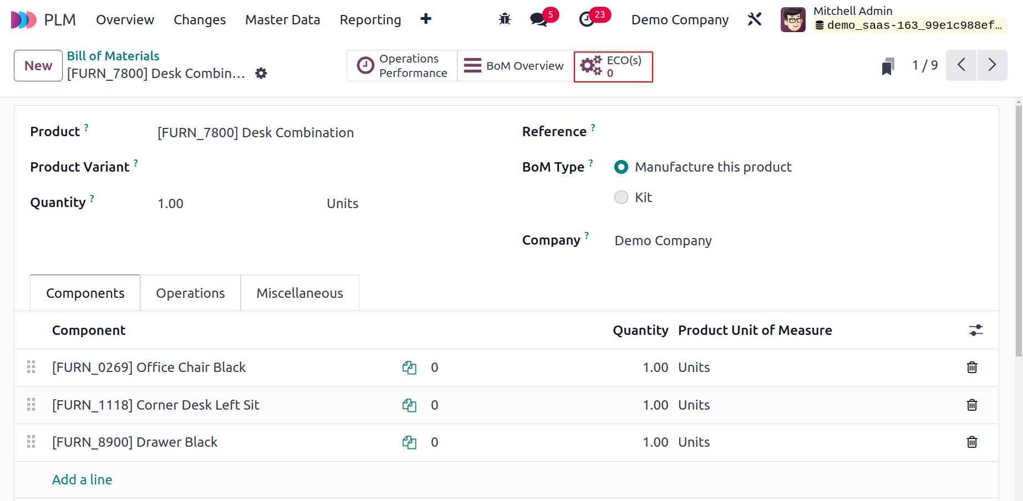This screenshot has height=501, width=1023.
Task: Open the activities clock icon
Action: tap(586, 19)
